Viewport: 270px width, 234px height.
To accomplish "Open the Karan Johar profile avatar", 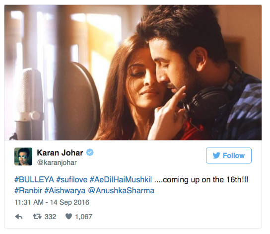I will (23, 156).
